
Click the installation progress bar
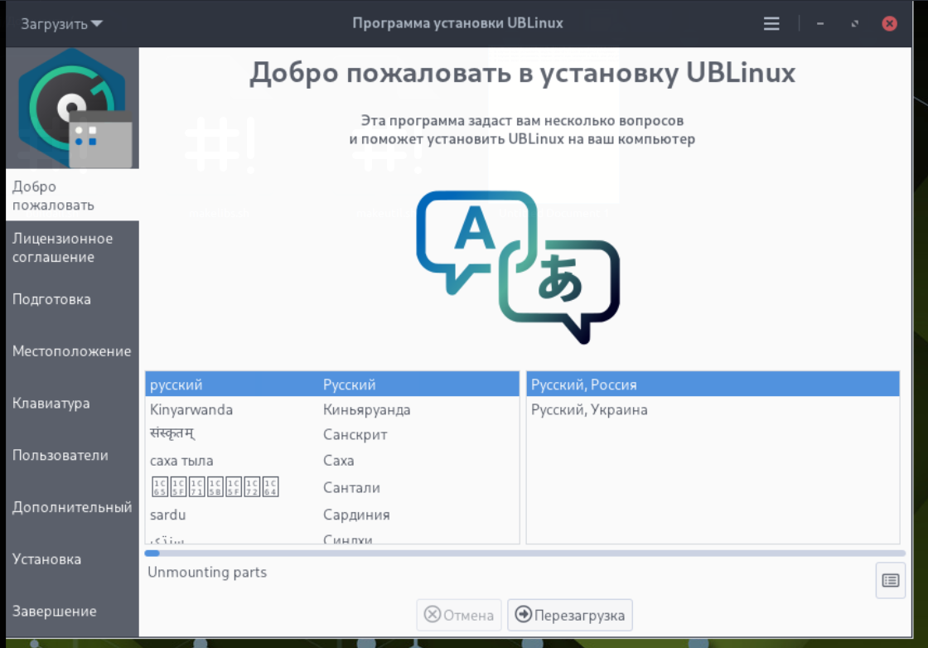(x=524, y=554)
